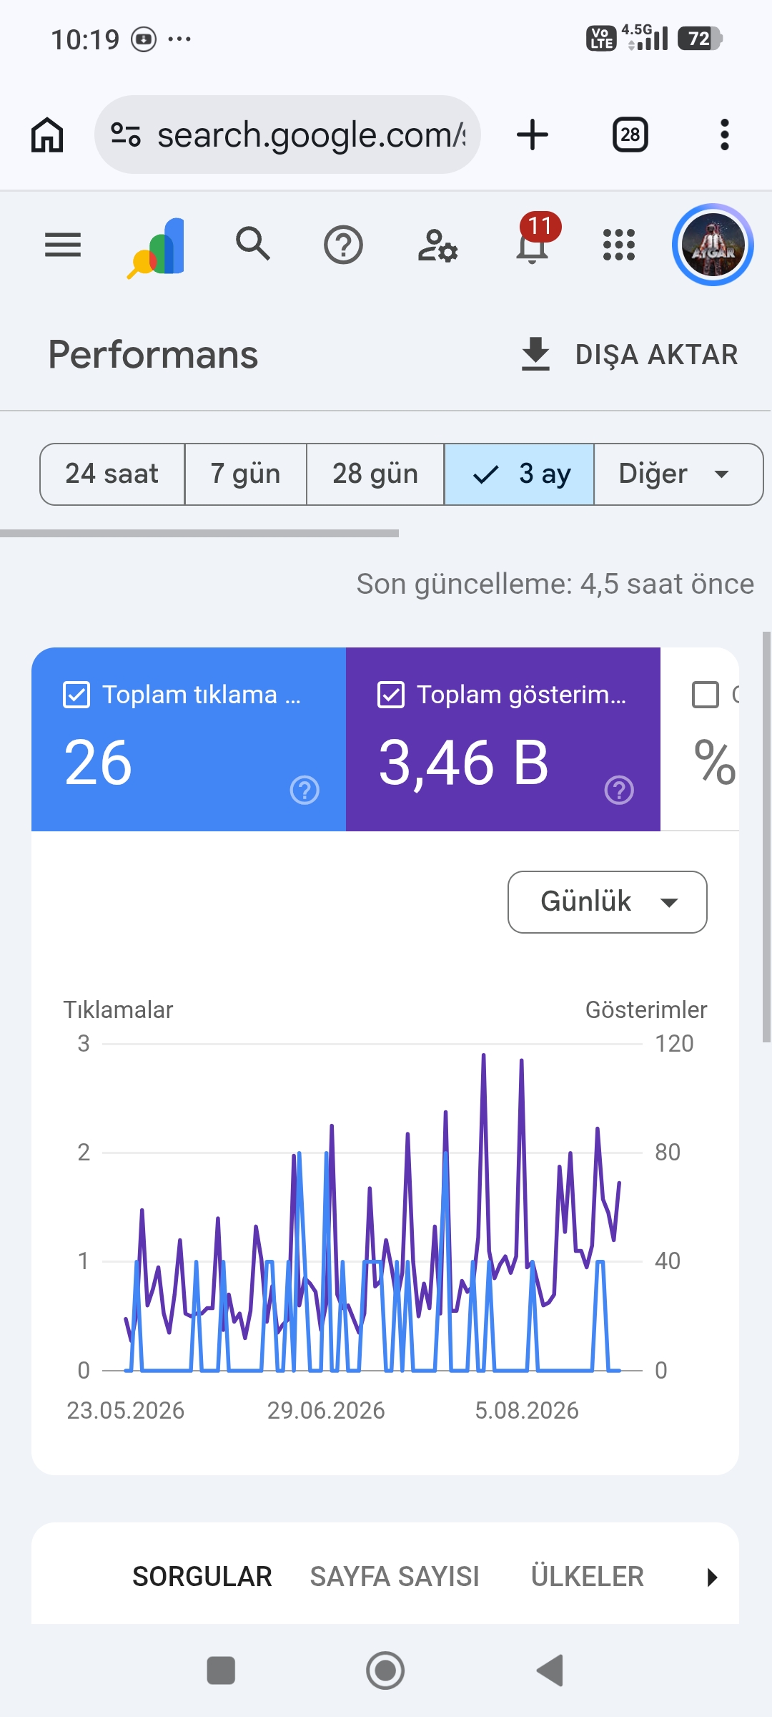Screen dimensions: 772x1717
Task: Open the help question mark icon
Action: click(343, 245)
